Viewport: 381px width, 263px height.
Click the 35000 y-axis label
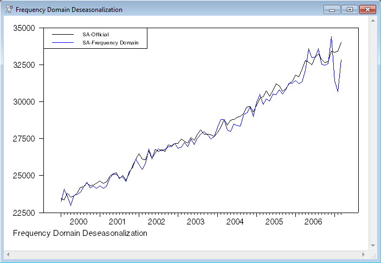(x=23, y=28)
